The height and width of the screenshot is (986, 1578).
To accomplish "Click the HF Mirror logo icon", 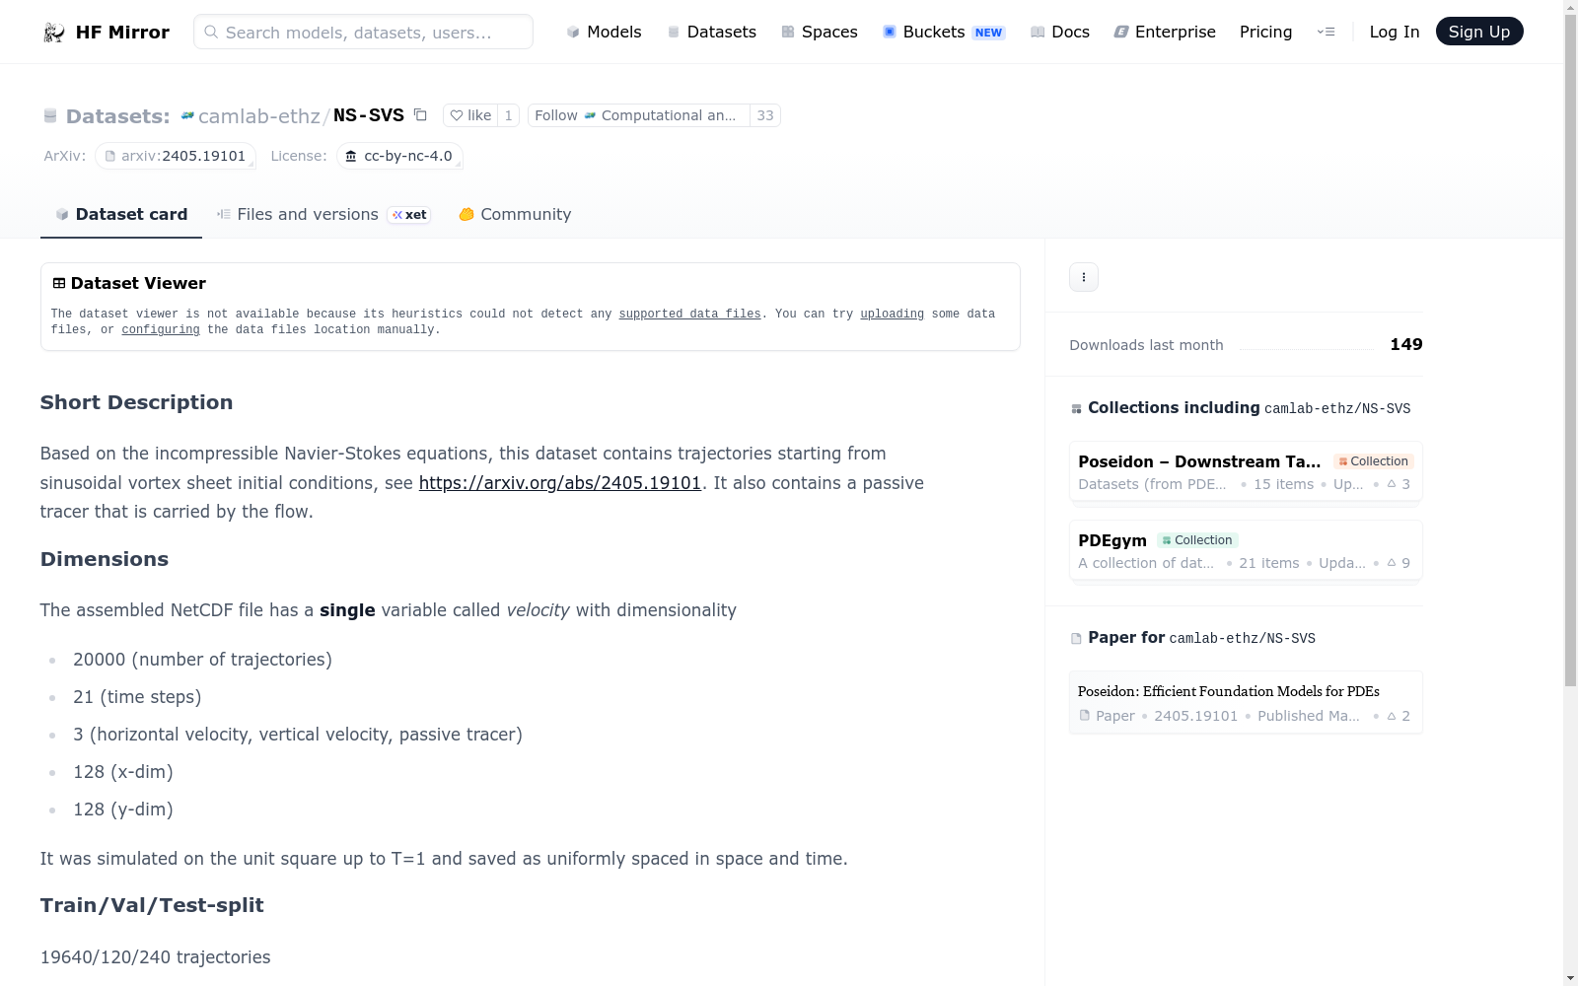I will tap(54, 33).
